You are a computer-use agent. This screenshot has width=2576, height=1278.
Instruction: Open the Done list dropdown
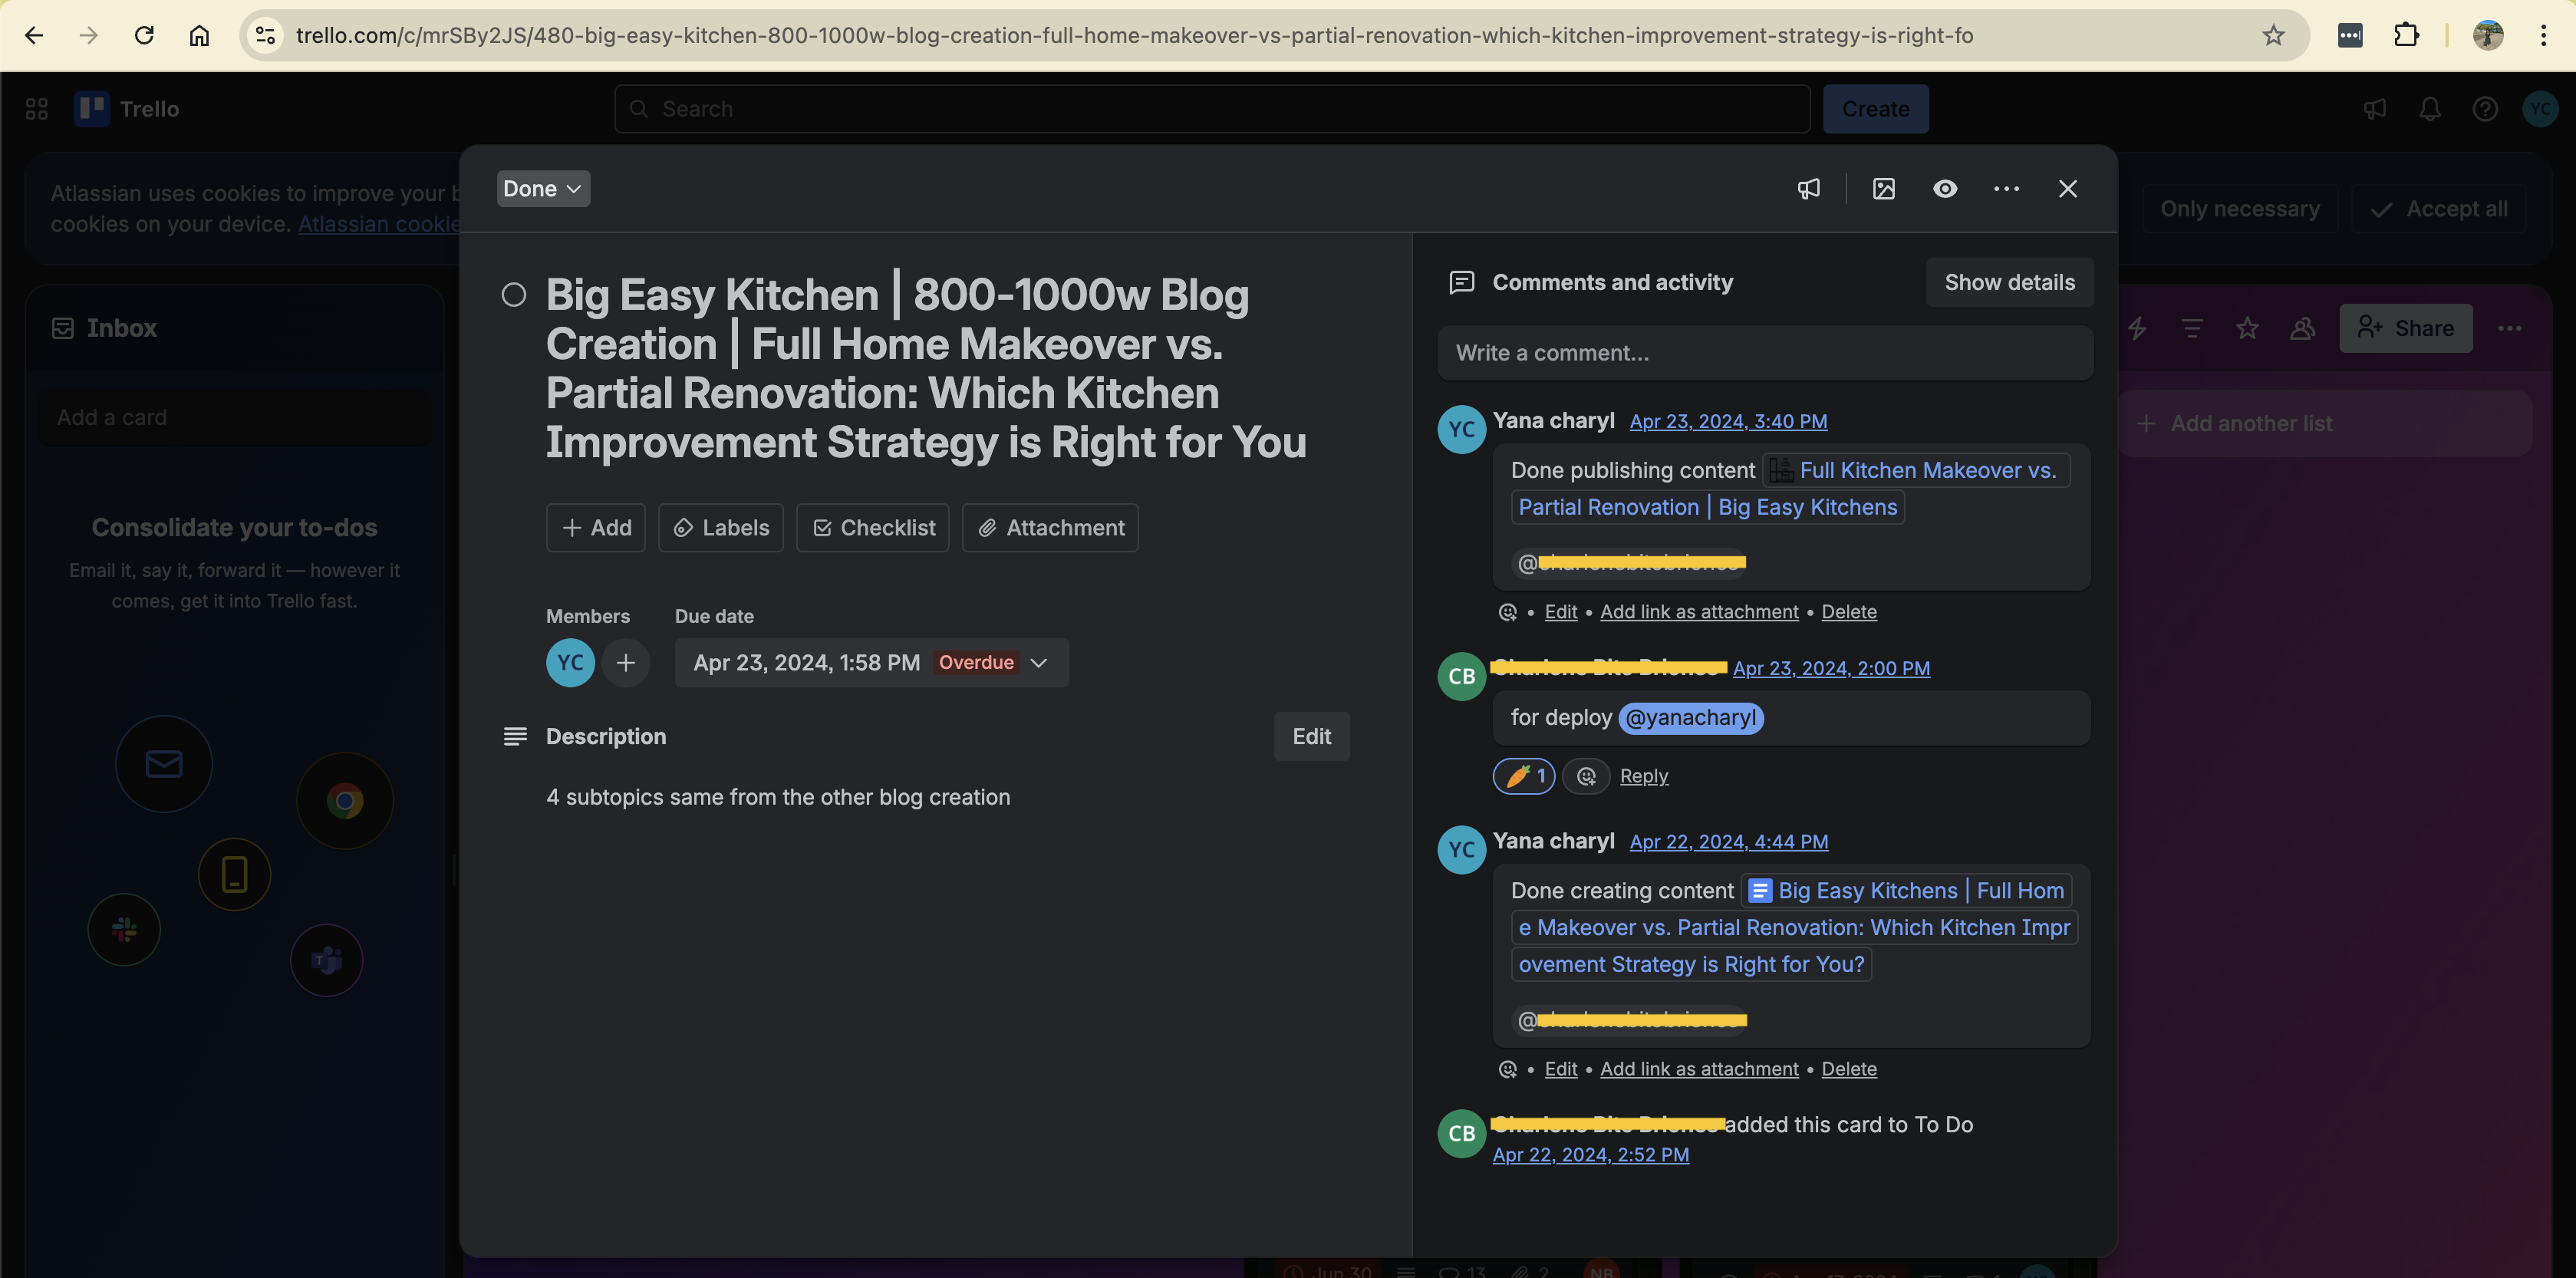pyautogui.click(x=543, y=189)
